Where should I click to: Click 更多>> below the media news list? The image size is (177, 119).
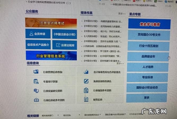tap(120, 63)
